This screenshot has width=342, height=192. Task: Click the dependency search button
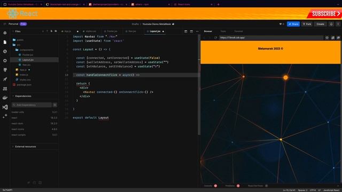(55, 105)
